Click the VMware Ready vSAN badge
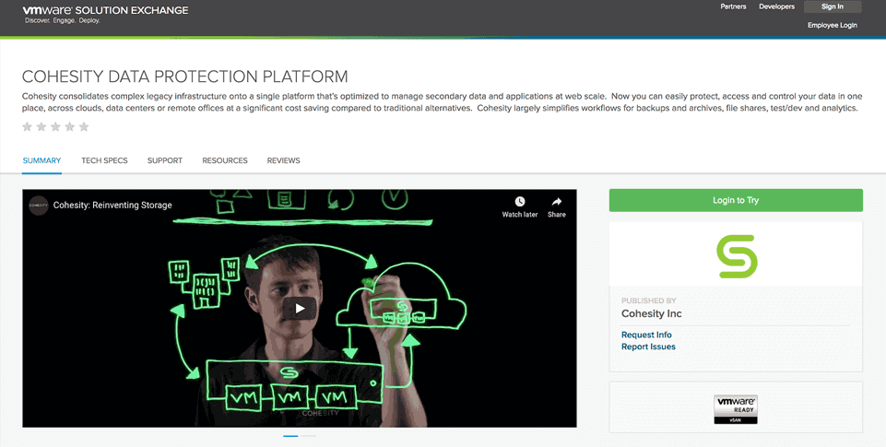Viewport: 886px width, 447px height. coord(736,409)
